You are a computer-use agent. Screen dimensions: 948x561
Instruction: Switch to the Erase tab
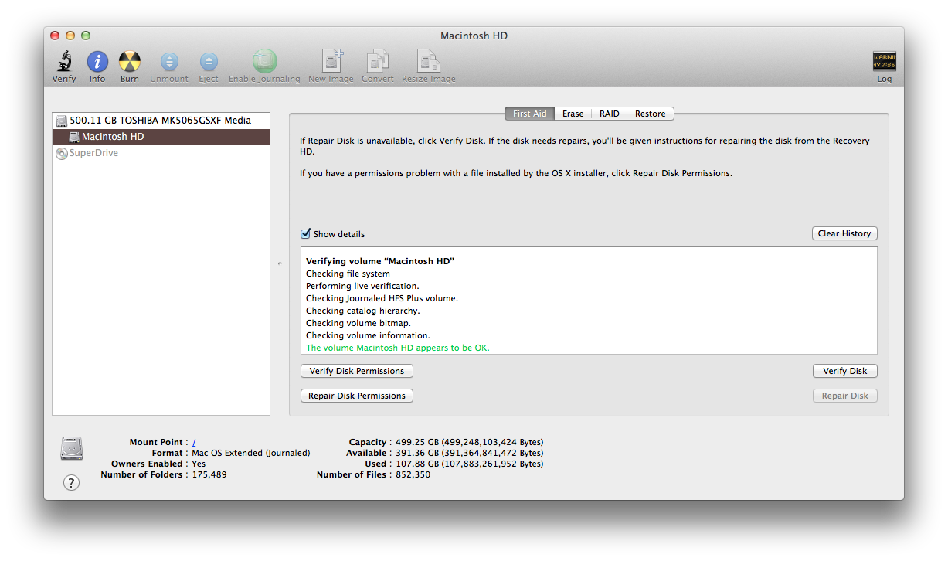573,114
